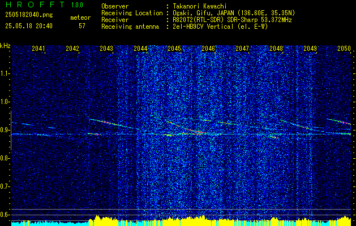
Task: Click antenna value 2el-HB9CV Vertical
Action: [203, 27]
